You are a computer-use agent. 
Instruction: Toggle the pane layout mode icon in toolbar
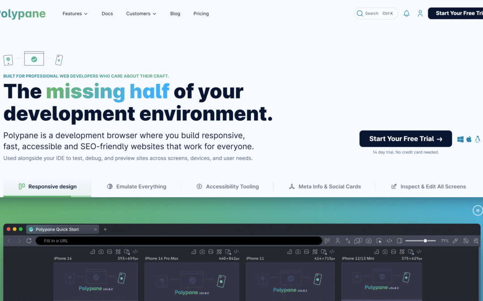(327, 241)
